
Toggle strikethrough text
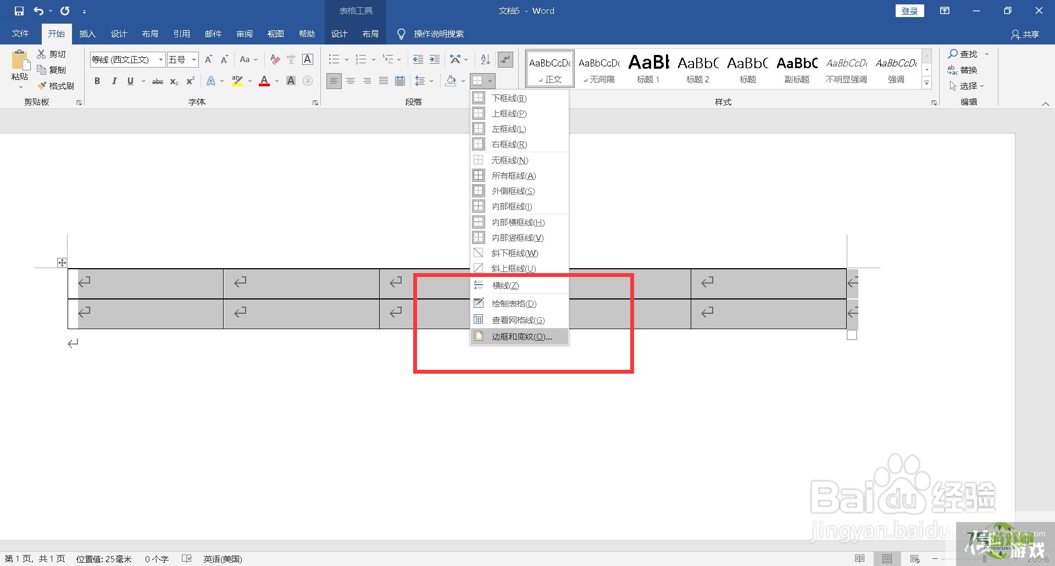[158, 81]
